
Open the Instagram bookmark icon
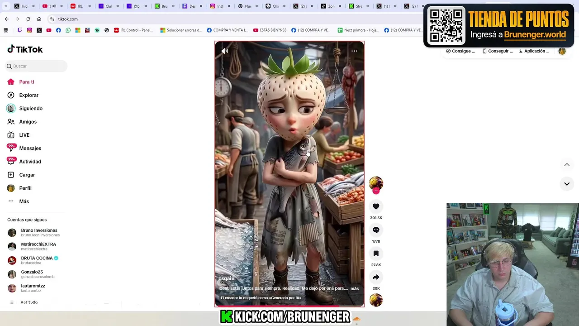click(29, 30)
